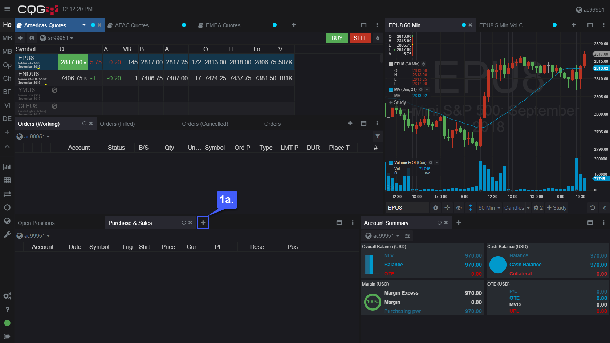Open ac99951 account dropdown in quotes panel
Screen dimensions: 610x343
pos(56,38)
